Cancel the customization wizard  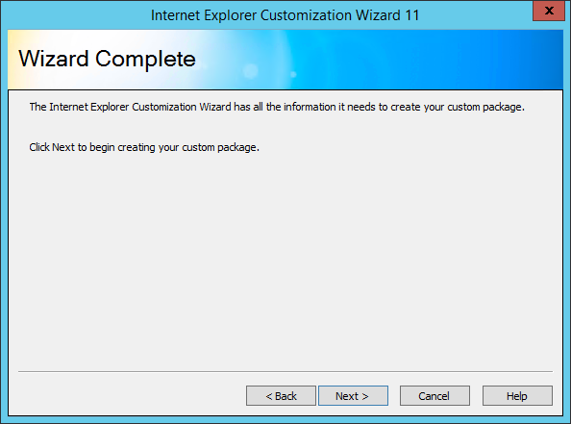click(x=434, y=395)
